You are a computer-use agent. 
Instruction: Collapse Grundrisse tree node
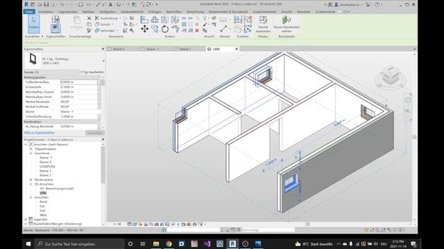[31, 154]
